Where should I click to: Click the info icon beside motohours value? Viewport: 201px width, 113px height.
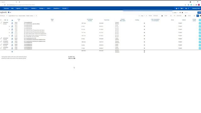click(x=75, y=58)
